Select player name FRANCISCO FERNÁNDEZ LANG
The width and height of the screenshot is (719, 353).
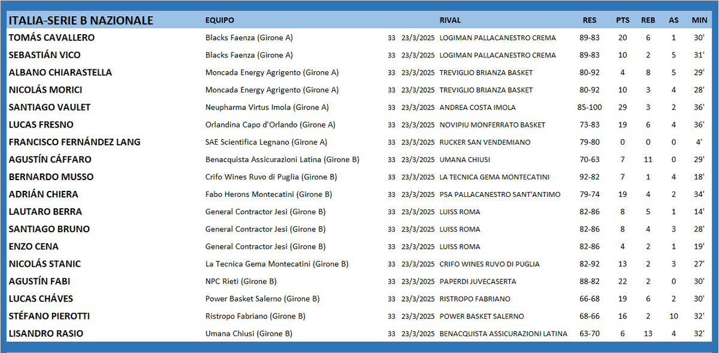(74, 142)
